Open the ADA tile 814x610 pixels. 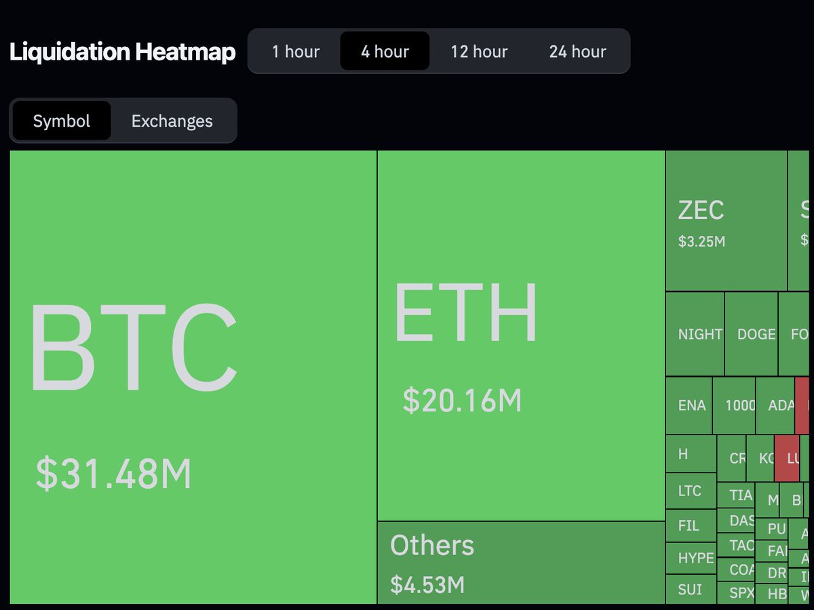(x=775, y=405)
